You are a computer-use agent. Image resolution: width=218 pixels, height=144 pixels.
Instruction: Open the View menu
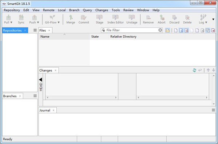coord(36,10)
